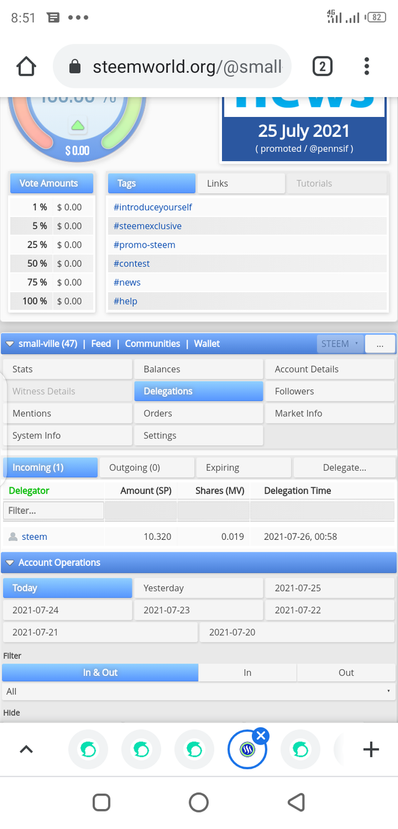Collapse the small-ville account section
The width and height of the screenshot is (398, 829).
click(9, 344)
